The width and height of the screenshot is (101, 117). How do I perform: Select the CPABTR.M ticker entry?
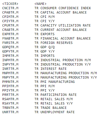point(10,12)
